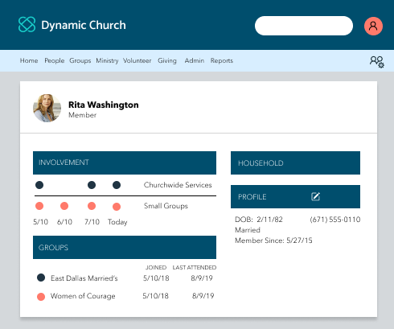Expand the Household section header
394x329 pixels.
(x=295, y=162)
